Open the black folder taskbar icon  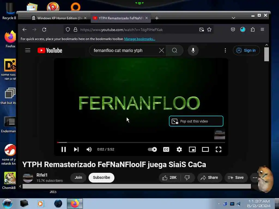(x=24, y=204)
